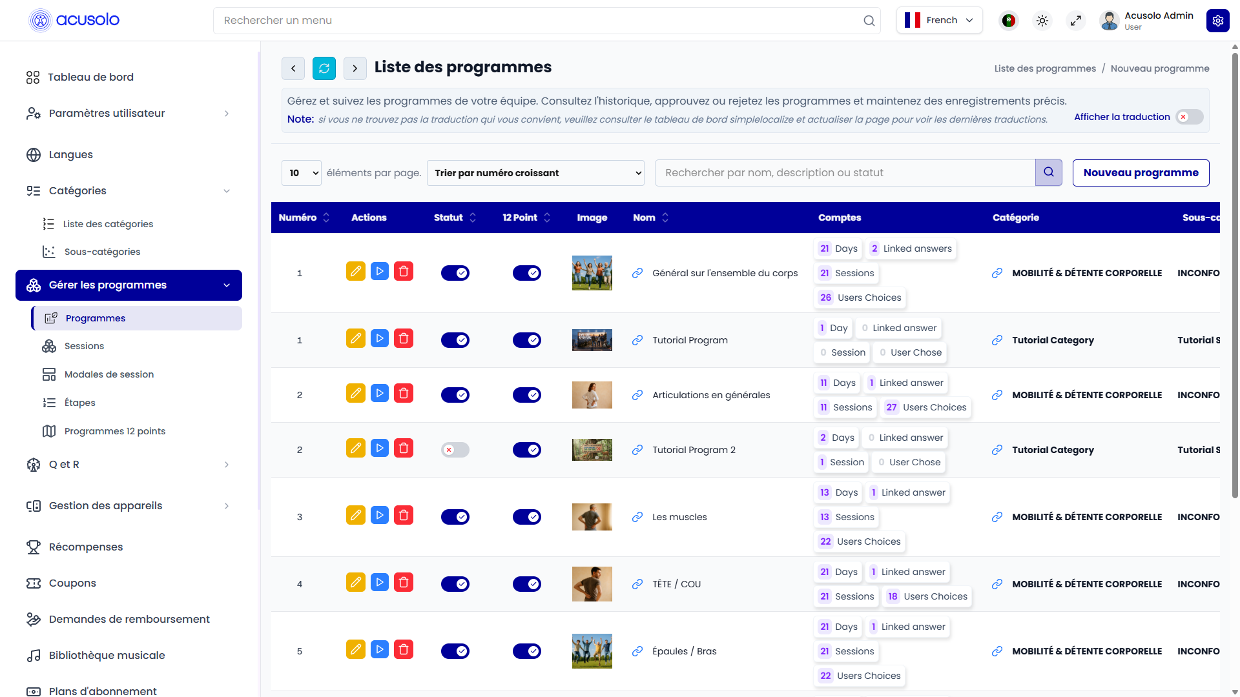The height and width of the screenshot is (697, 1240).
Task: Click the Rechercher un menu field
Action: pyautogui.click(x=546, y=21)
